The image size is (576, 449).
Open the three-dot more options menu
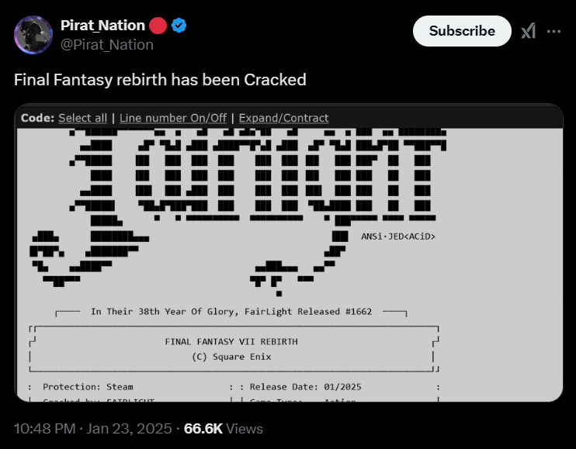(553, 32)
